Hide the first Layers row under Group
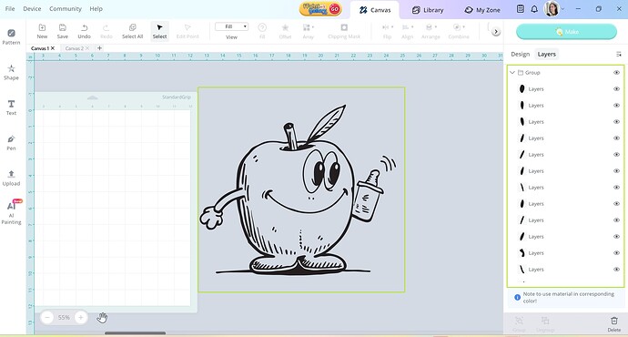 (616, 89)
